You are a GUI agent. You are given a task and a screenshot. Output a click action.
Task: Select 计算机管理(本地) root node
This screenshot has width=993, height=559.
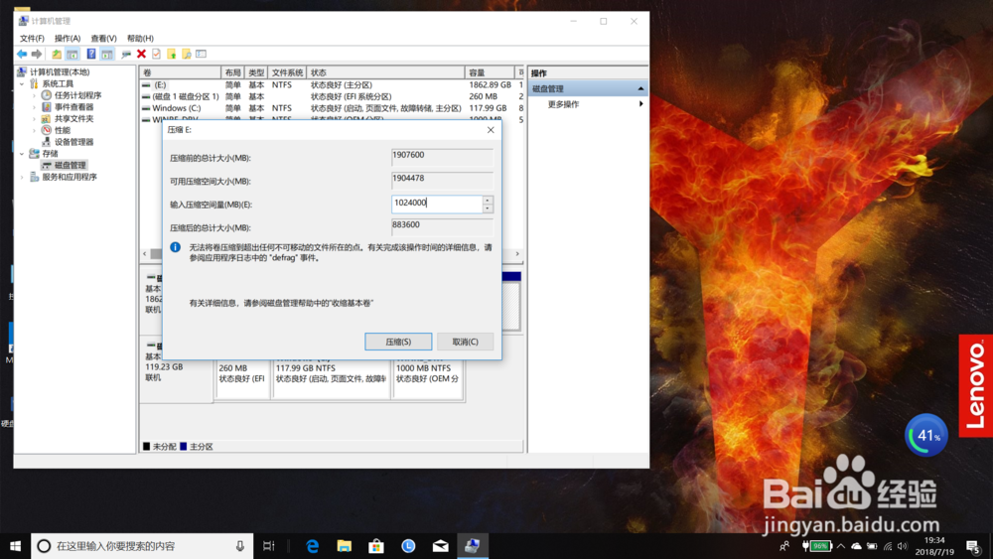pyautogui.click(x=60, y=71)
